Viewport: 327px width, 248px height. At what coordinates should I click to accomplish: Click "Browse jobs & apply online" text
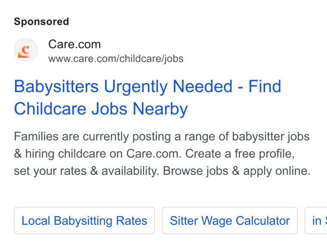tap(237, 171)
